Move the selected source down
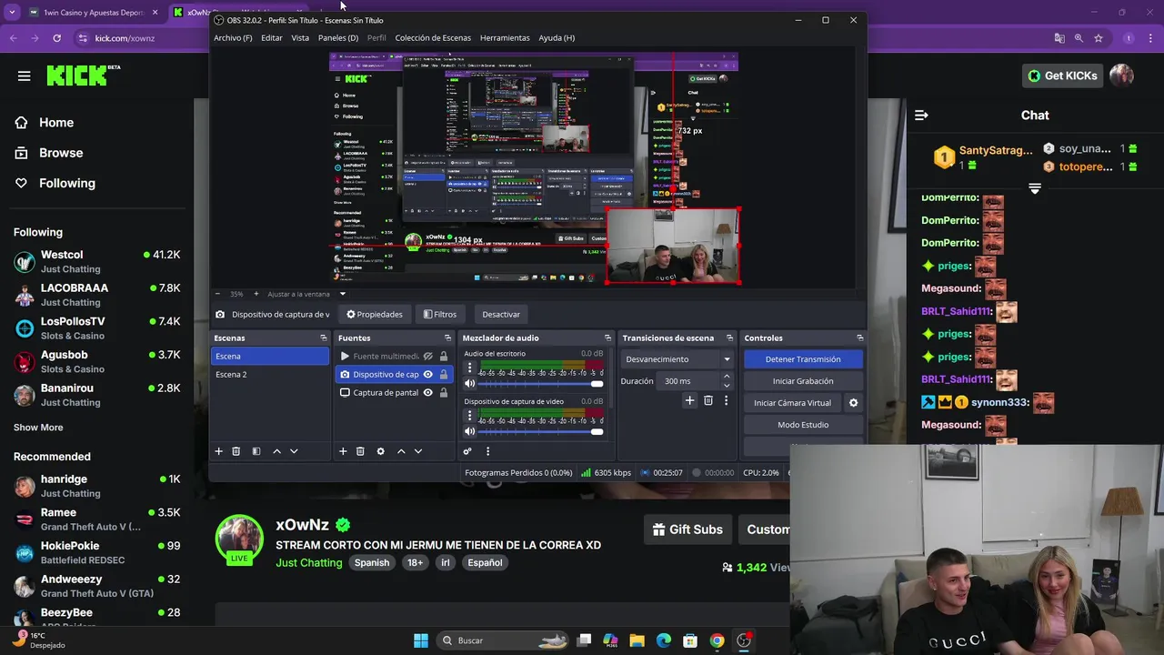This screenshot has width=1164, height=655. 418,451
